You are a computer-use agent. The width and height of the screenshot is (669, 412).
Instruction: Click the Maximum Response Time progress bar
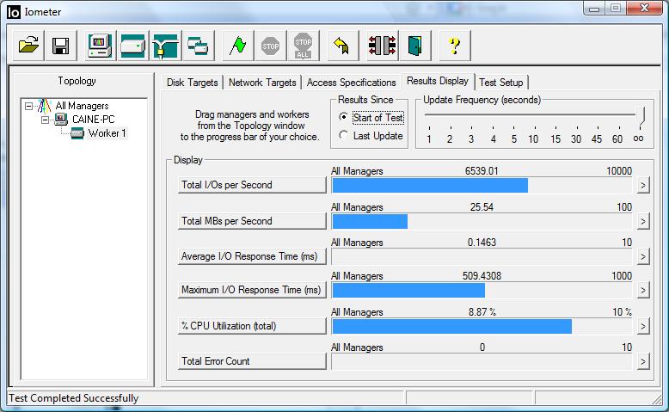point(482,291)
